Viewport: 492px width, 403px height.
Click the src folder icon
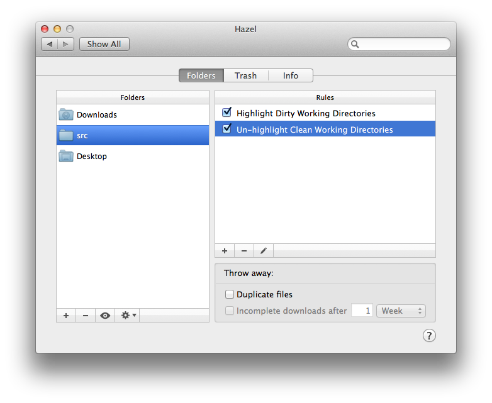point(66,135)
